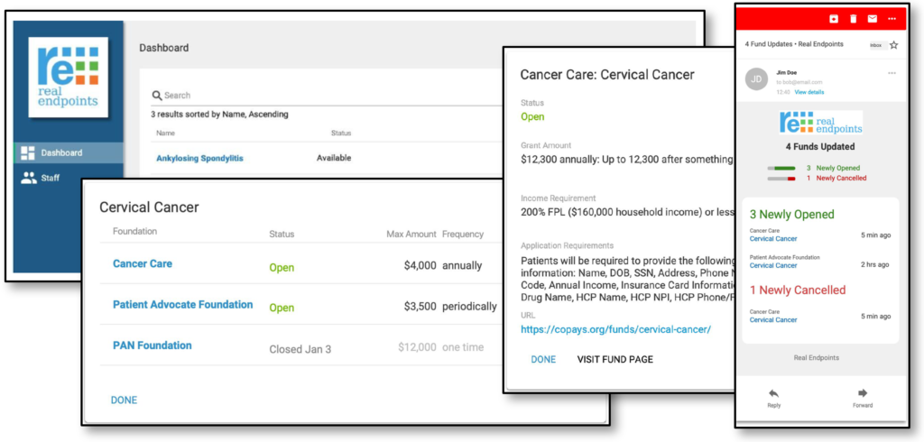Click the Inbox label chip in the email
The height and width of the screenshot is (442, 924).
[x=875, y=45]
